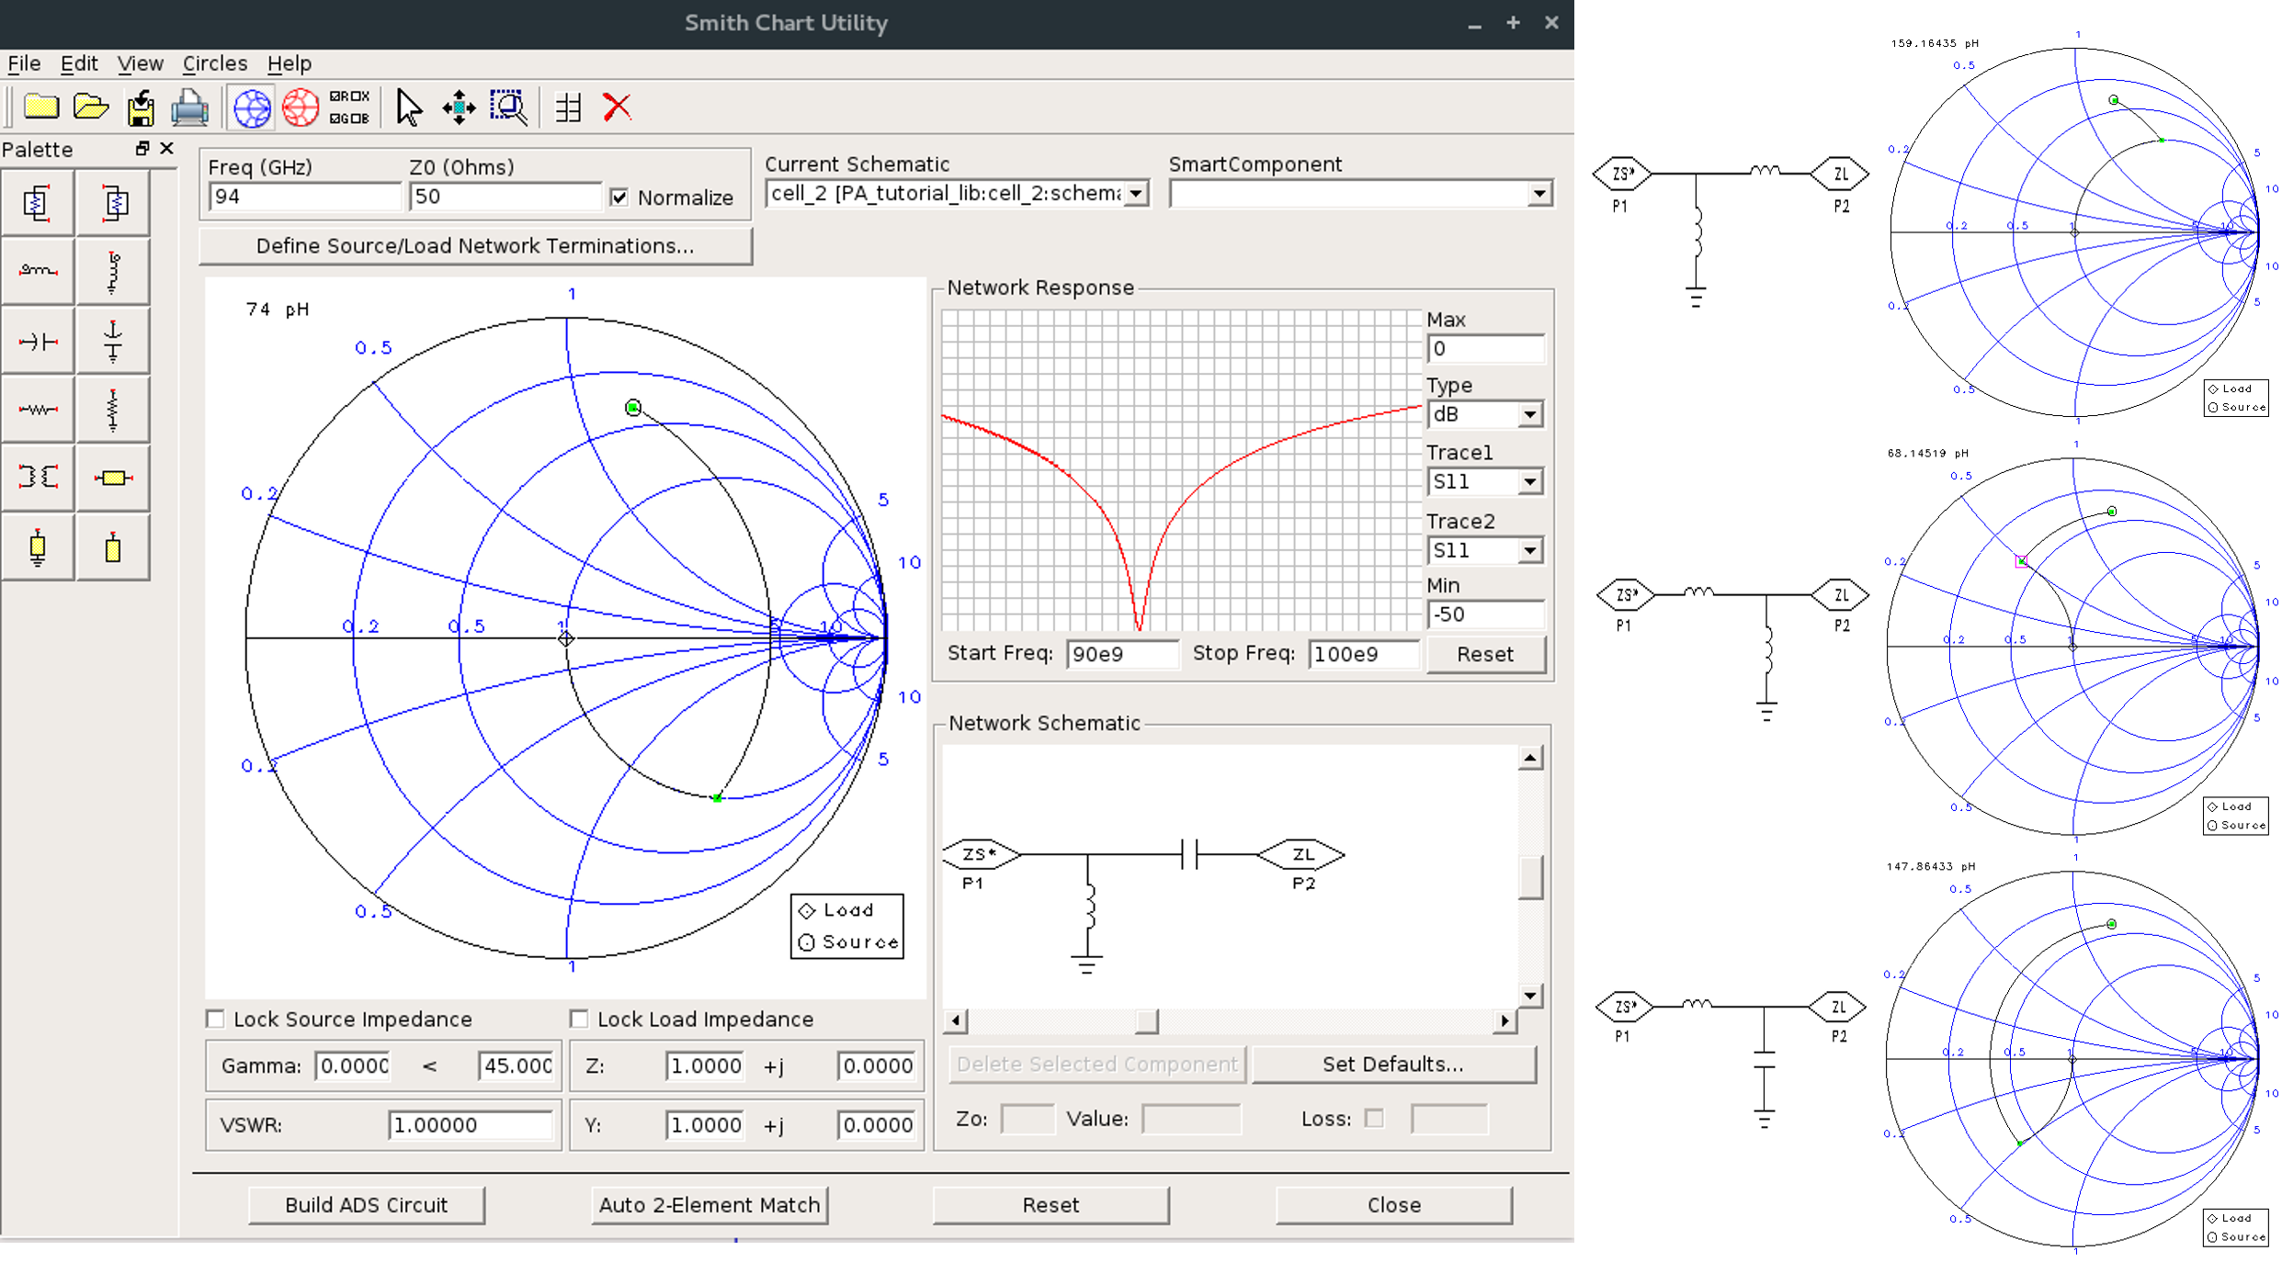
Task: Pick the shunt RLC palette component
Action: [113, 204]
